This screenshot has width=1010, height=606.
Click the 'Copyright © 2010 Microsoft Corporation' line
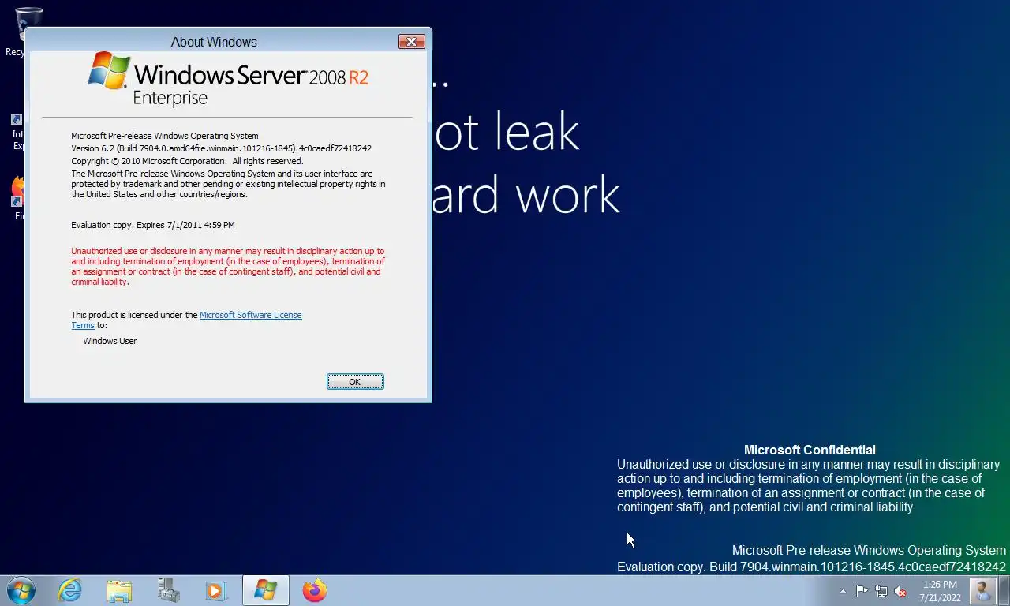187,161
